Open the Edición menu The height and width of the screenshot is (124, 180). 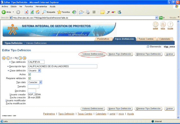(14, 6)
